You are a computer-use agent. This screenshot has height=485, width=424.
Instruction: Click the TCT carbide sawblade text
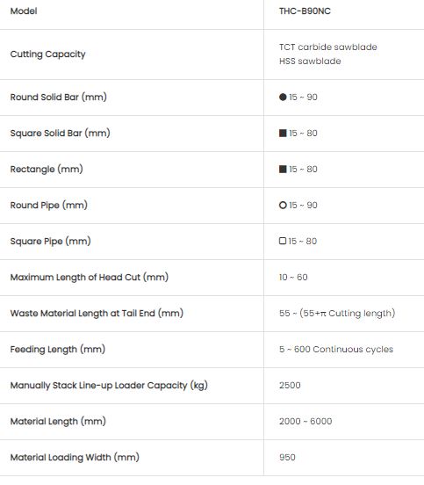point(328,47)
